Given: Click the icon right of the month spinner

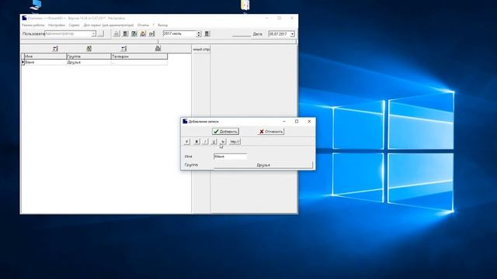Looking at the screenshot, I should click(207, 33).
